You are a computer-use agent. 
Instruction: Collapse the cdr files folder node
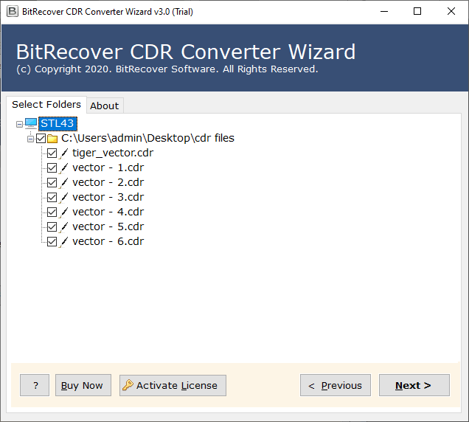(x=30, y=139)
